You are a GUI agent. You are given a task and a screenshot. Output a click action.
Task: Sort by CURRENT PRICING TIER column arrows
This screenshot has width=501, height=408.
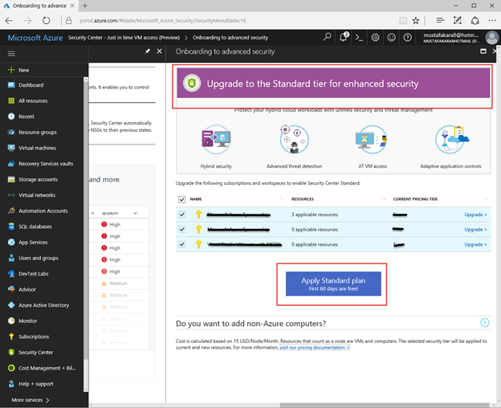(485, 198)
